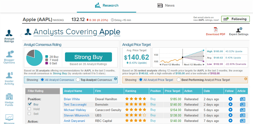Select All Analyst Price Target radio
Viewport: 253px width, 124px height.
tap(141, 80)
